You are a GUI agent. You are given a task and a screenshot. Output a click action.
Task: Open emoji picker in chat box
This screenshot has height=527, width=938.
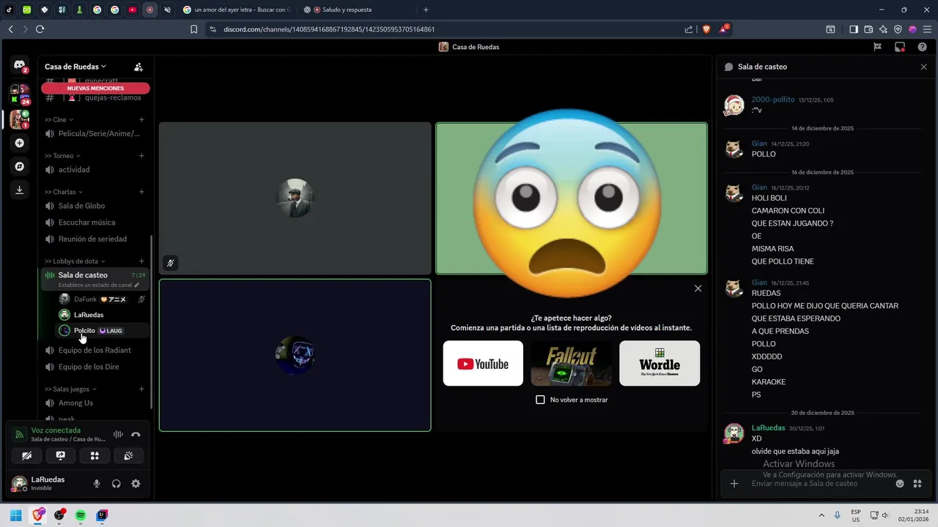pyautogui.click(x=899, y=483)
